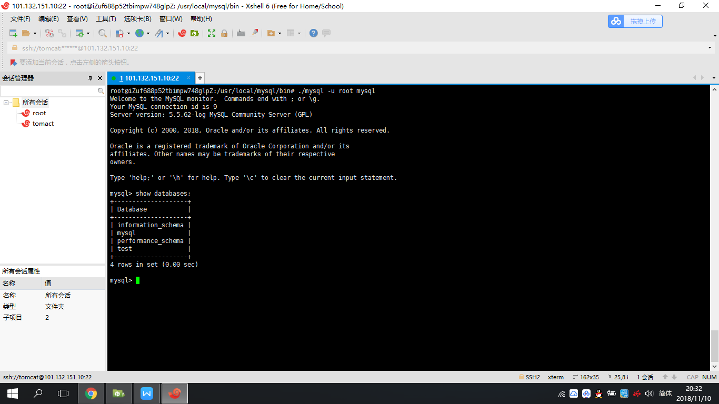This screenshot has height=404, width=719.
Task: Click the Find magnifier toolbar icon
Action: tap(103, 33)
